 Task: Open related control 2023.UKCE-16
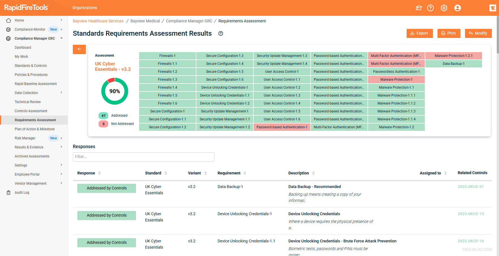click(471, 241)
